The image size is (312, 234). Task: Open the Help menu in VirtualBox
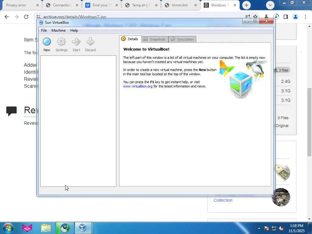point(74,30)
